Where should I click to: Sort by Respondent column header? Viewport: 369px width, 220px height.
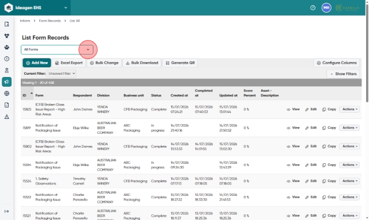tap(82, 95)
